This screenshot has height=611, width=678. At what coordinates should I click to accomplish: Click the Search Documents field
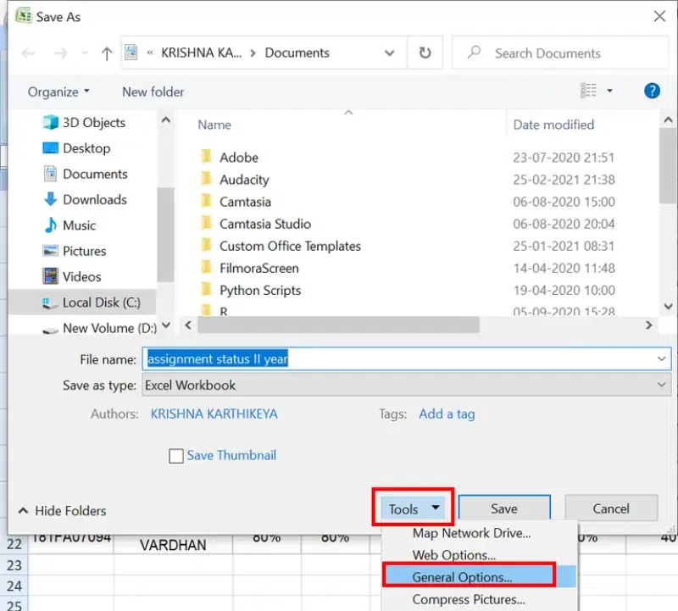559,53
